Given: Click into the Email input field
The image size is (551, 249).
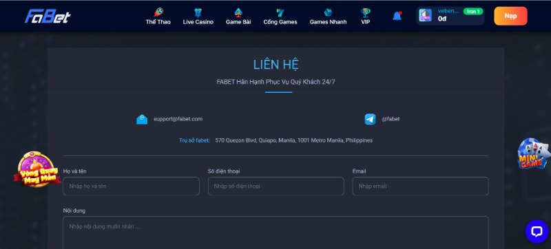Looking at the screenshot, I should (x=420, y=186).
